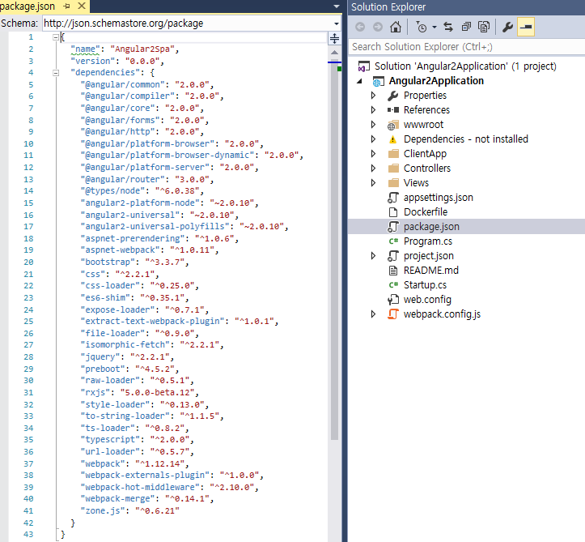Click the webpack.config.js file icon
This screenshot has height=542, width=585.
pos(393,314)
